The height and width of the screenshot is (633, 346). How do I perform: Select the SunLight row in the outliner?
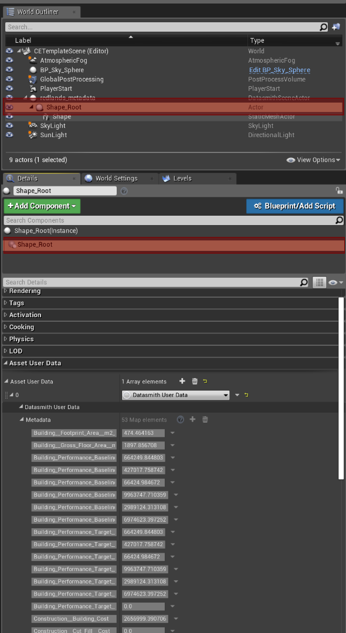[x=173, y=135]
